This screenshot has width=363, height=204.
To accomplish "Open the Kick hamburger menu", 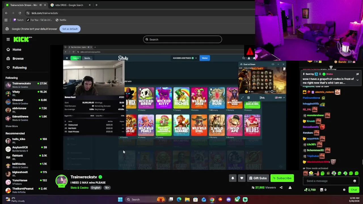I will coord(8,39).
